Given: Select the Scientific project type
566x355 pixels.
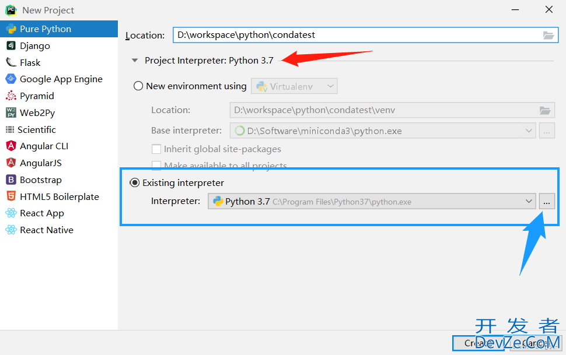Looking at the screenshot, I should (59, 129).
